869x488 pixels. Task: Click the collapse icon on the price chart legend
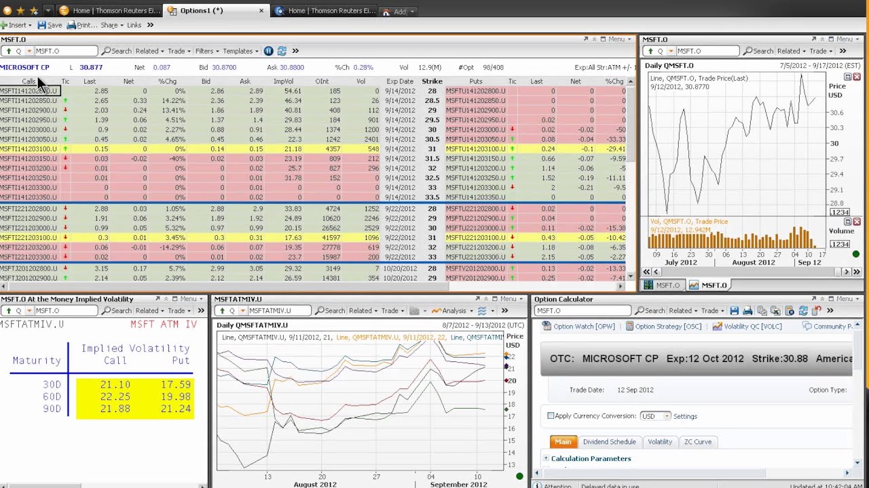click(847, 77)
